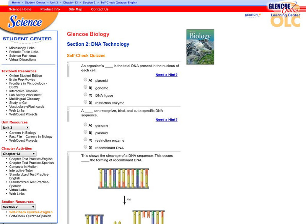Select answer D recombinant DNA for question 2
This screenshot has width=306, height=224.
coord(85,147)
